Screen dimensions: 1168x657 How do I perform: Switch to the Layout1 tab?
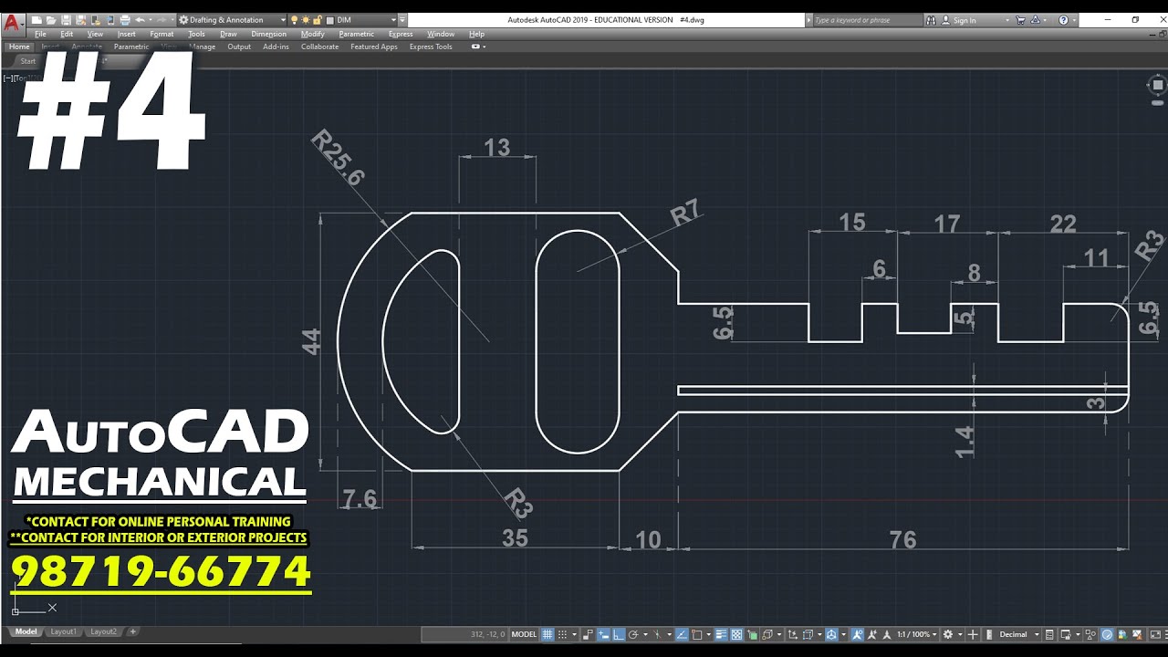pyautogui.click(x=63, y=631)
